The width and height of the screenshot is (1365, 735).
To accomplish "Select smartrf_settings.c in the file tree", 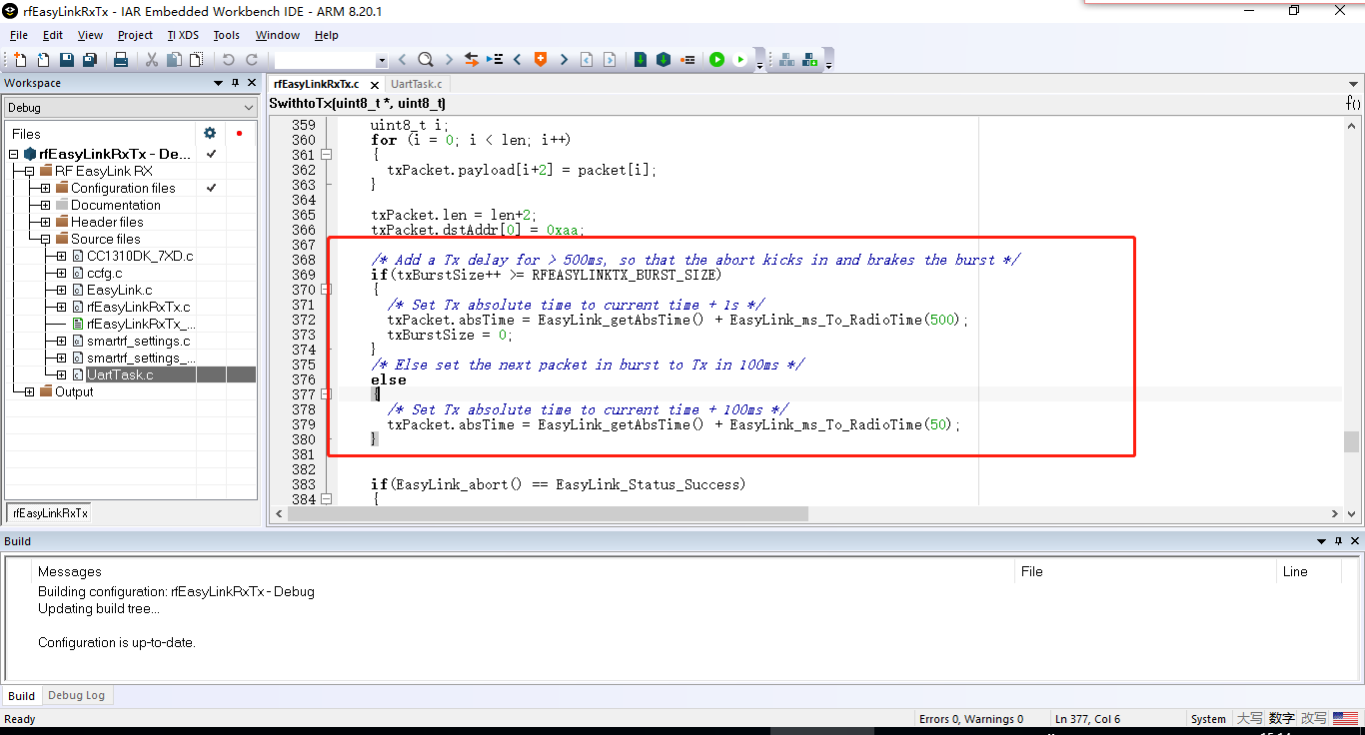I will click(x=138, y=341).
